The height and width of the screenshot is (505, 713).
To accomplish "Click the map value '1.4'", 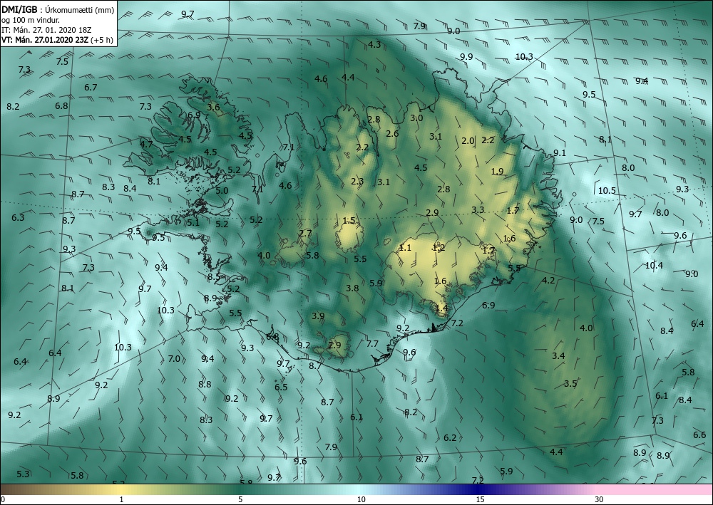I will coord(441,308).
